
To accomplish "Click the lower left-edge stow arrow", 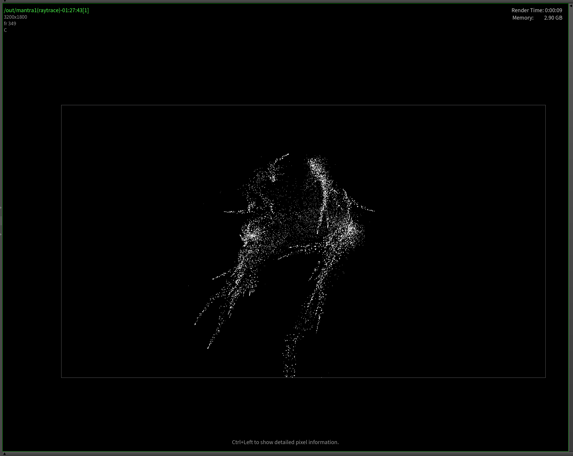I will [1, 235].
